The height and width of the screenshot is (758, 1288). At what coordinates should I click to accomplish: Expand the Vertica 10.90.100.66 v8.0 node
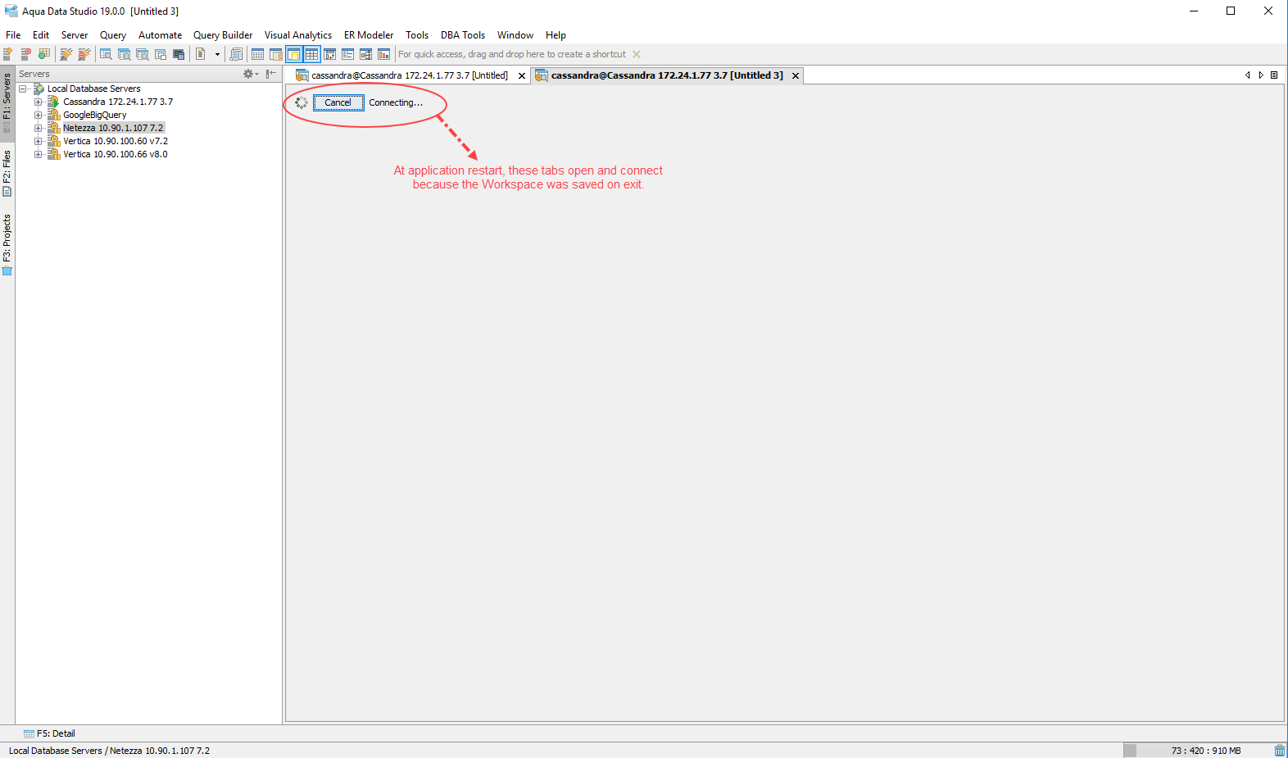38,154
